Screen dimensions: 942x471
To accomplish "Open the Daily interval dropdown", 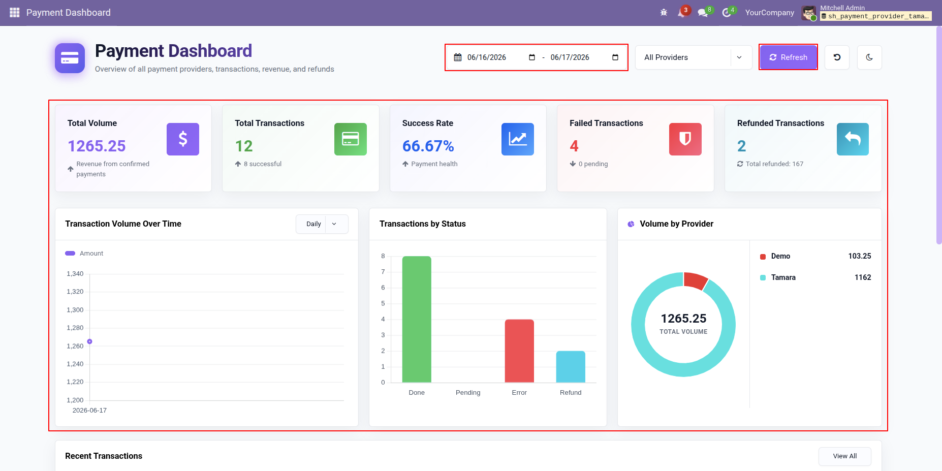I will 322,224.
